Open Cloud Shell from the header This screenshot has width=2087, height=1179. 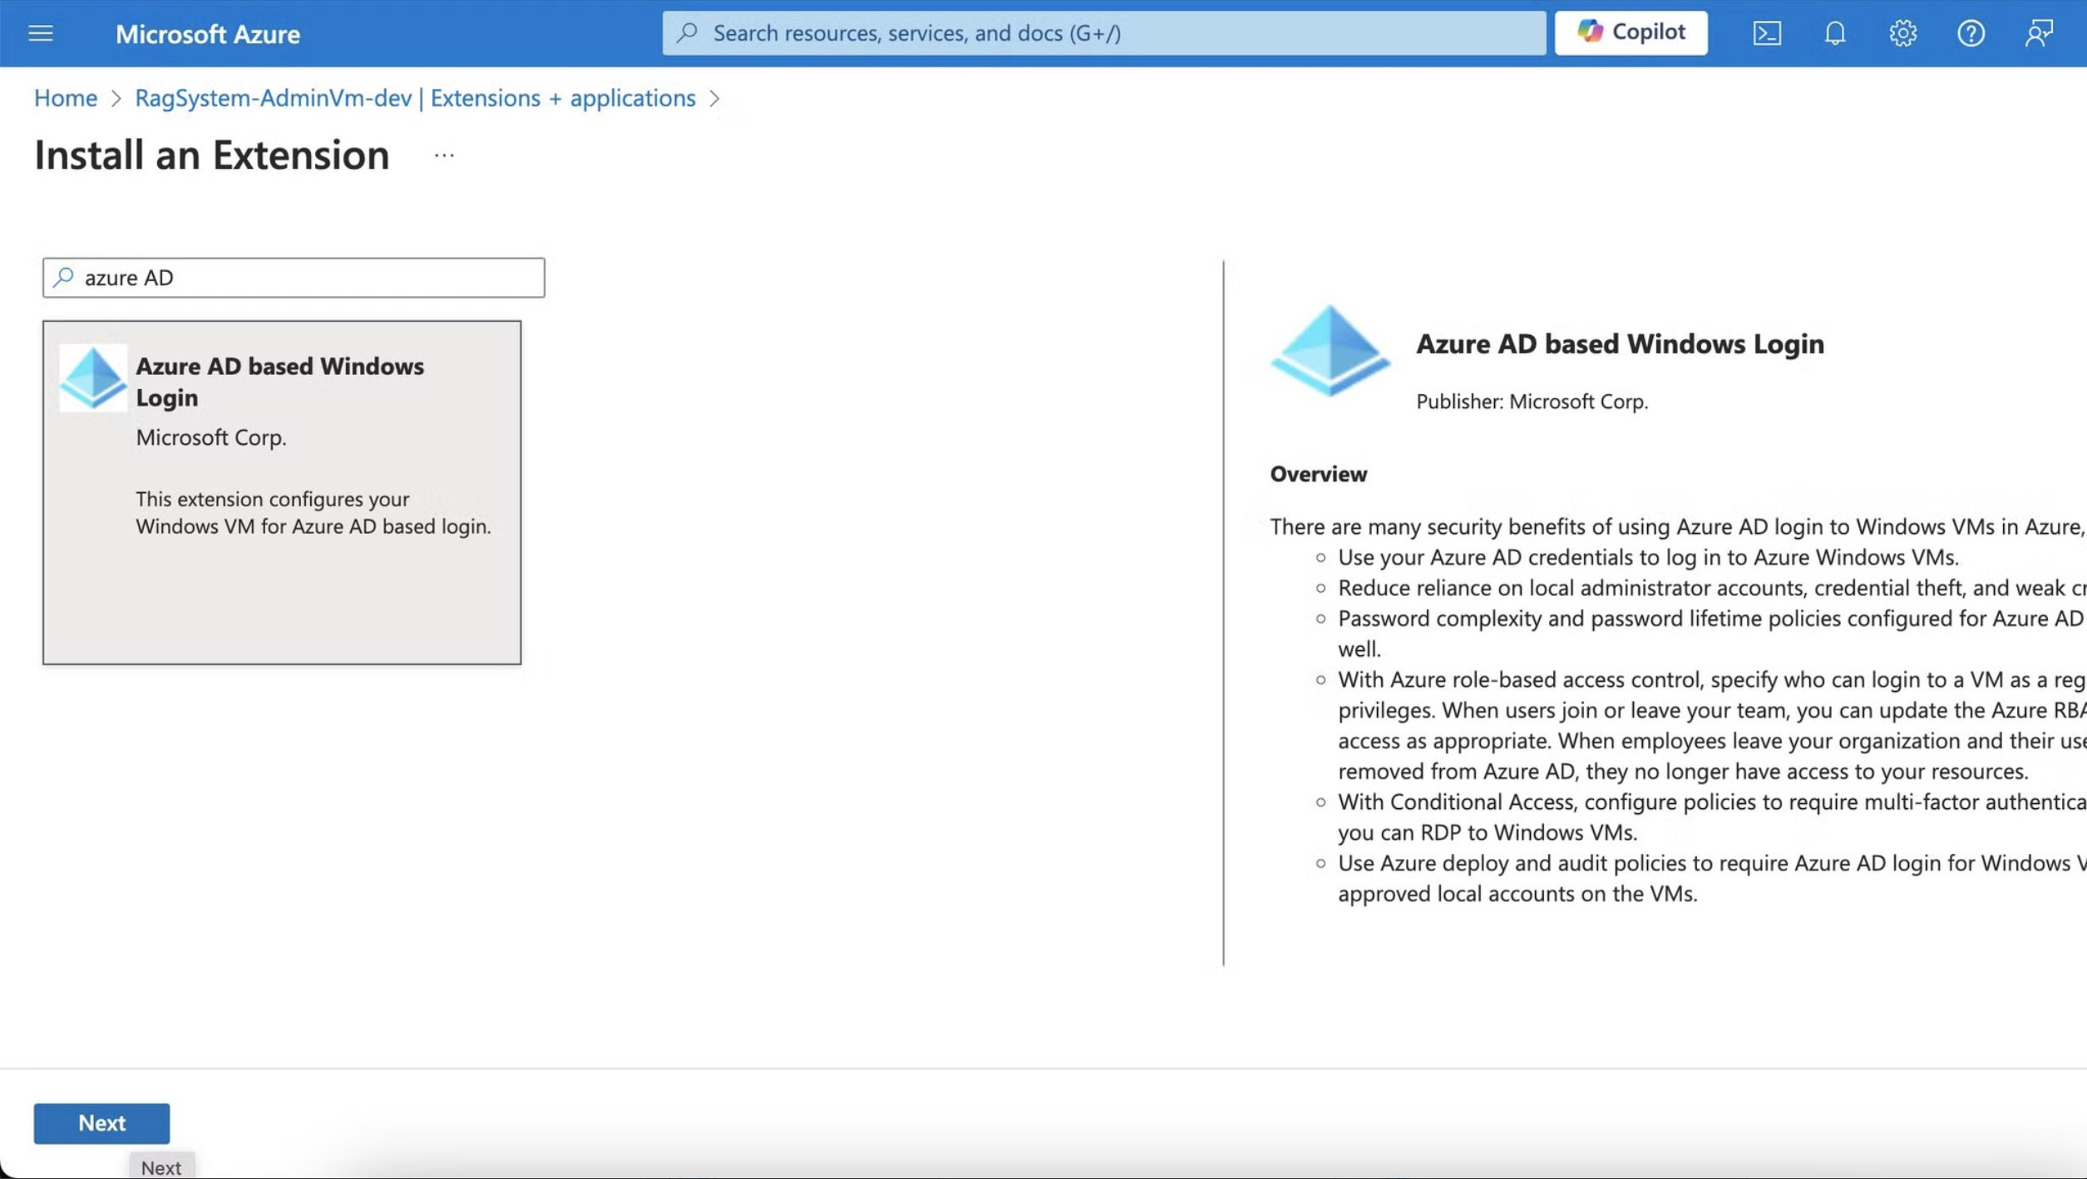pos(1766,33)
